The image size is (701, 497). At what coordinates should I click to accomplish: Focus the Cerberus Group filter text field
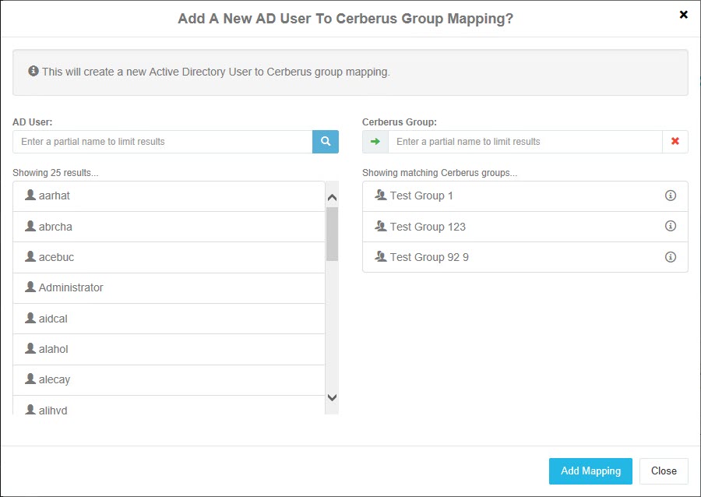[524, 142]
